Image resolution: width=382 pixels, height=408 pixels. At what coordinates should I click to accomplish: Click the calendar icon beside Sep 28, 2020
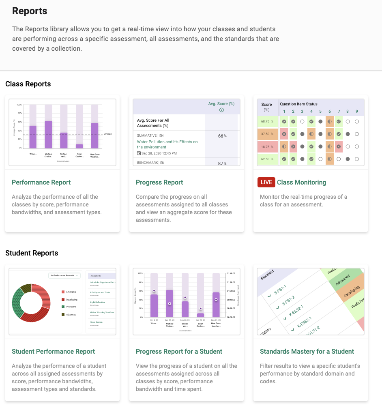pos(139,153)
